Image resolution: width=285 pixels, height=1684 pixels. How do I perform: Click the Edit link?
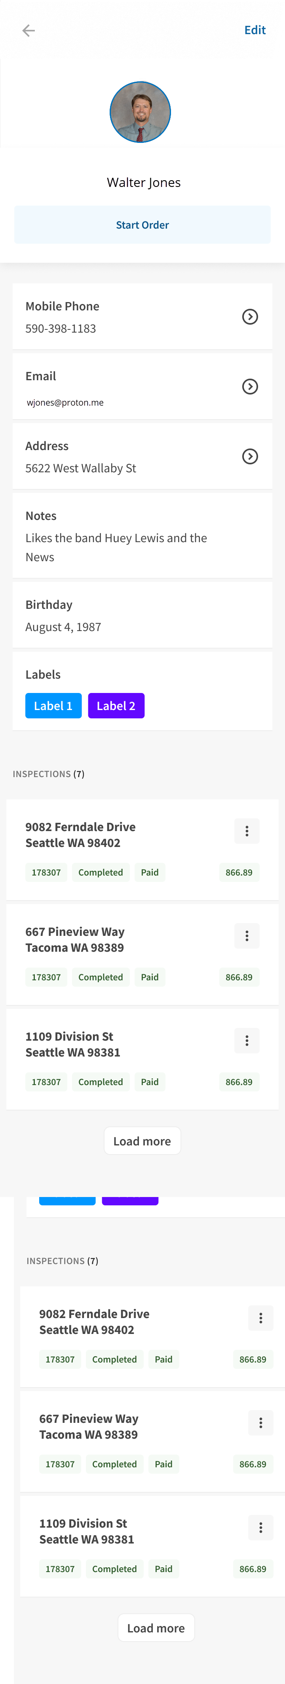point(255,30)
